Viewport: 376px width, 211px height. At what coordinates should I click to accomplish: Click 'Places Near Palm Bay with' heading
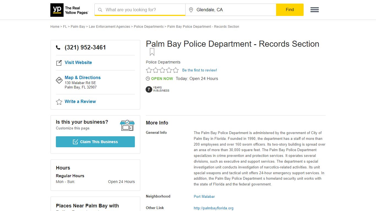(x=87, y=206)
